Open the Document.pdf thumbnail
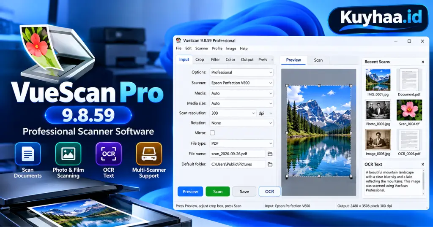The height and width of the screenshot is (227, 433). 409,80
